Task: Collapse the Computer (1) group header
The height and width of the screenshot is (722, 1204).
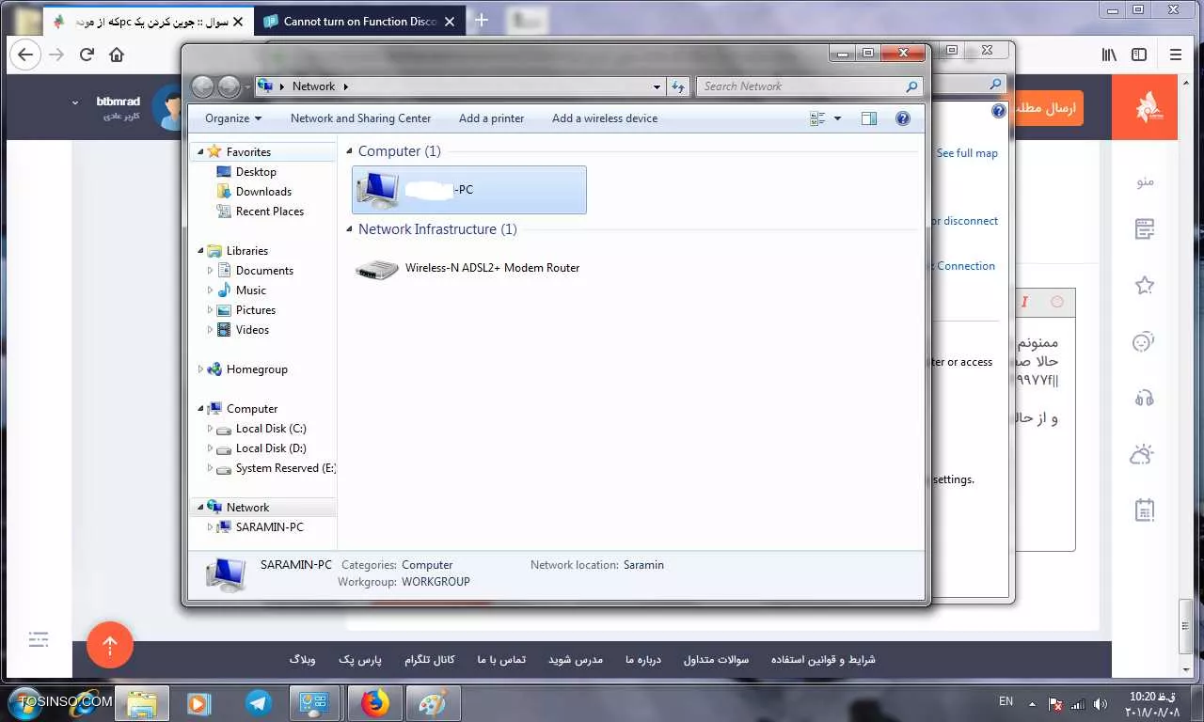Action: pos(350,151)
